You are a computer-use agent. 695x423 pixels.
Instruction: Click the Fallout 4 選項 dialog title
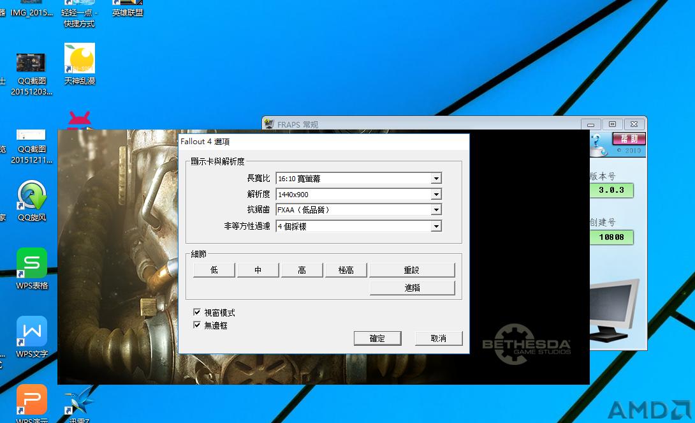[205, 142]
